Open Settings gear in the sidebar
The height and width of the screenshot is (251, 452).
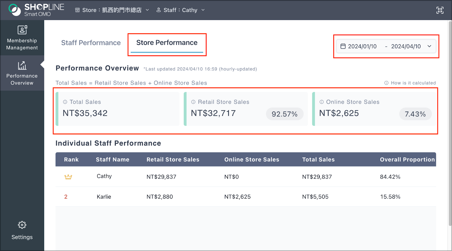(22, 225)
